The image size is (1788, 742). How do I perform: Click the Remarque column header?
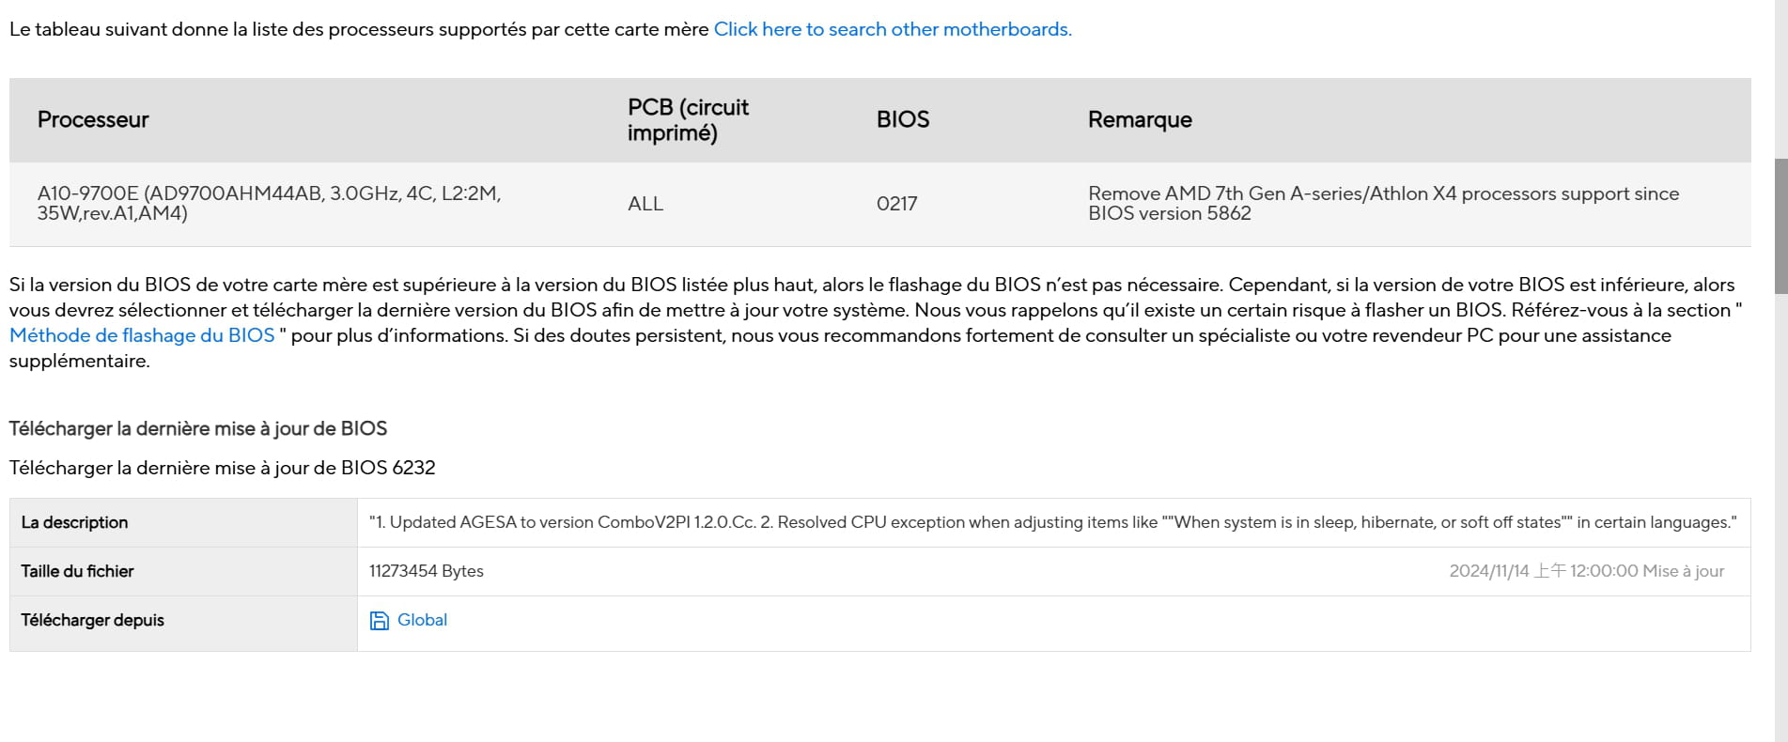[x=1140, y=120]
